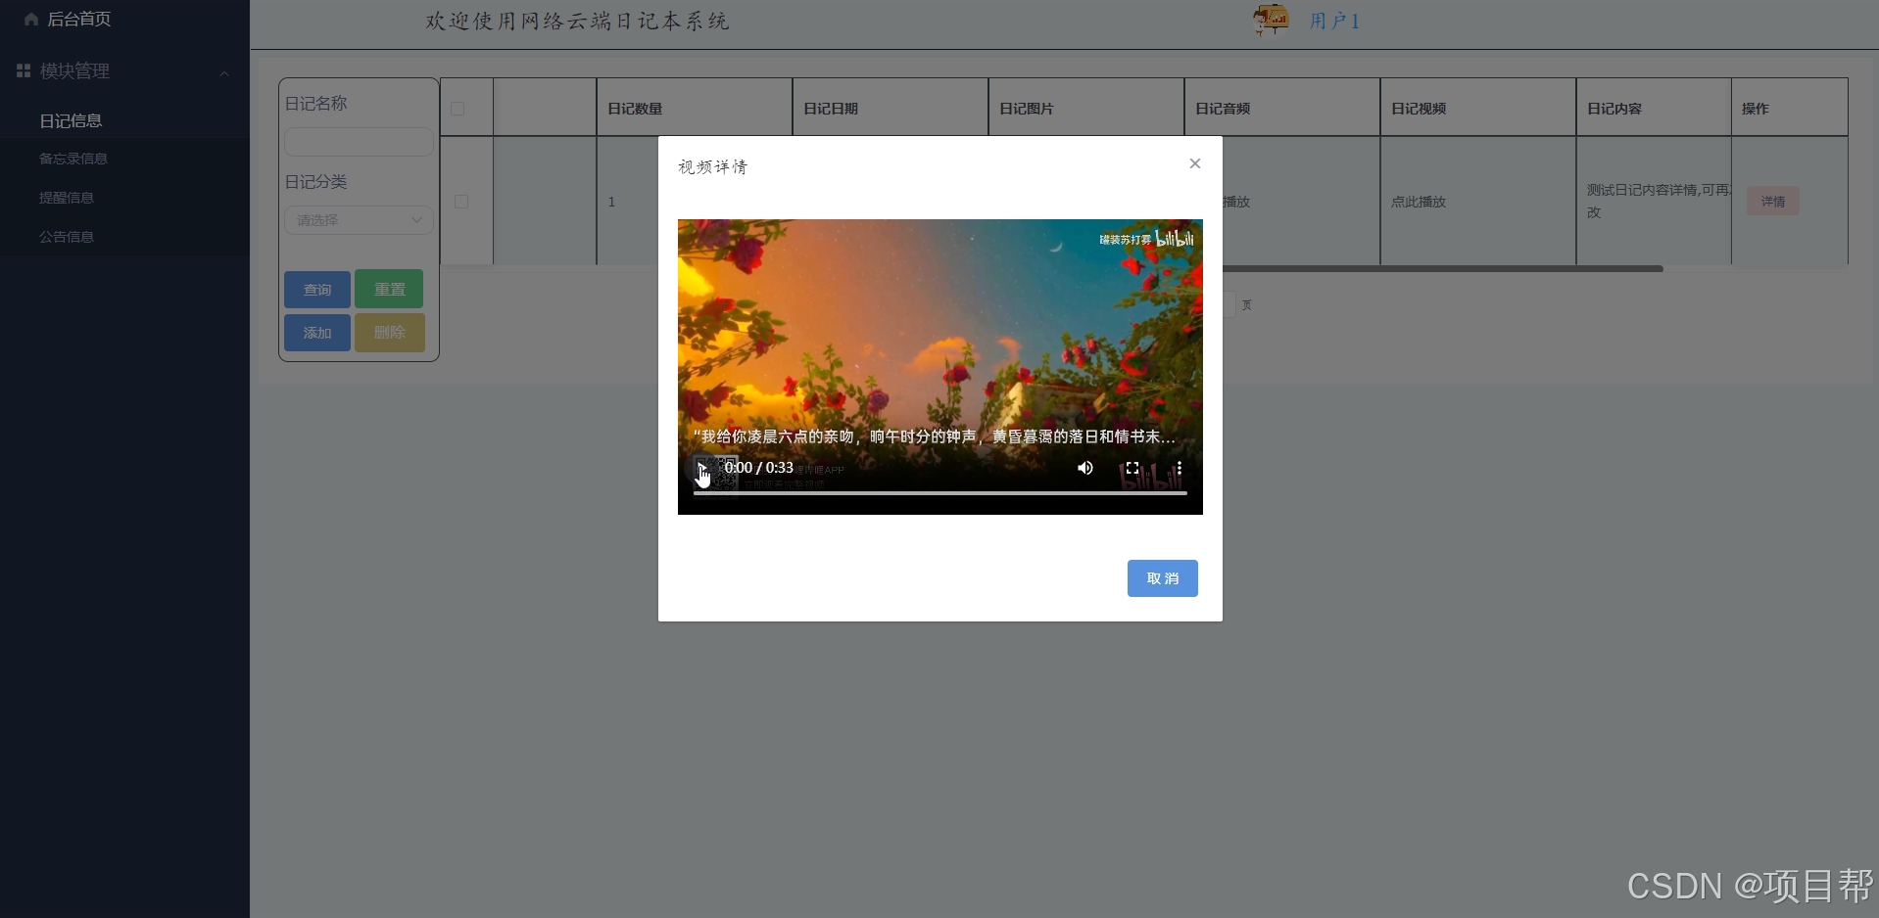The height and width of the screenshot is (918, 1879).
Task: Click 点此播放 in the 日记视频 column
Action: click(1419, 202)
